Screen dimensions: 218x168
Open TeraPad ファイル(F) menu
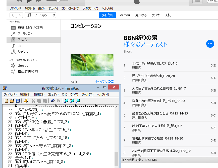pyautogui.click(x=10, y=94)
